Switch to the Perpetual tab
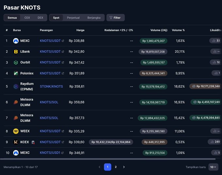 73,18
